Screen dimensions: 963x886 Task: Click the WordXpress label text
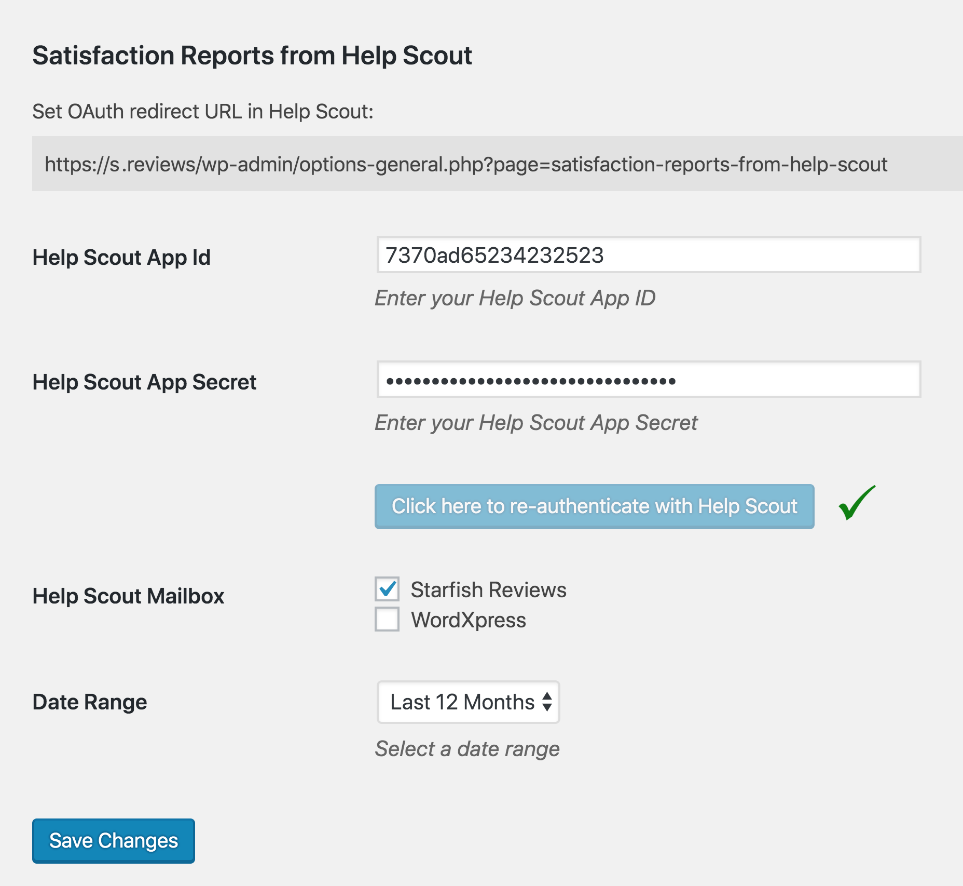pyautogui.click(x=469, y=620)
